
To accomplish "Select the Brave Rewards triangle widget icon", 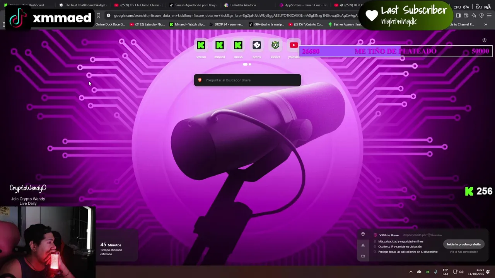I will pos(363,245).
